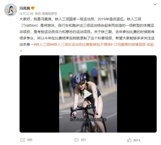Screen dimensions: 161x145
Task: Click 收起 to collapse the text
Action: [150, 44]
